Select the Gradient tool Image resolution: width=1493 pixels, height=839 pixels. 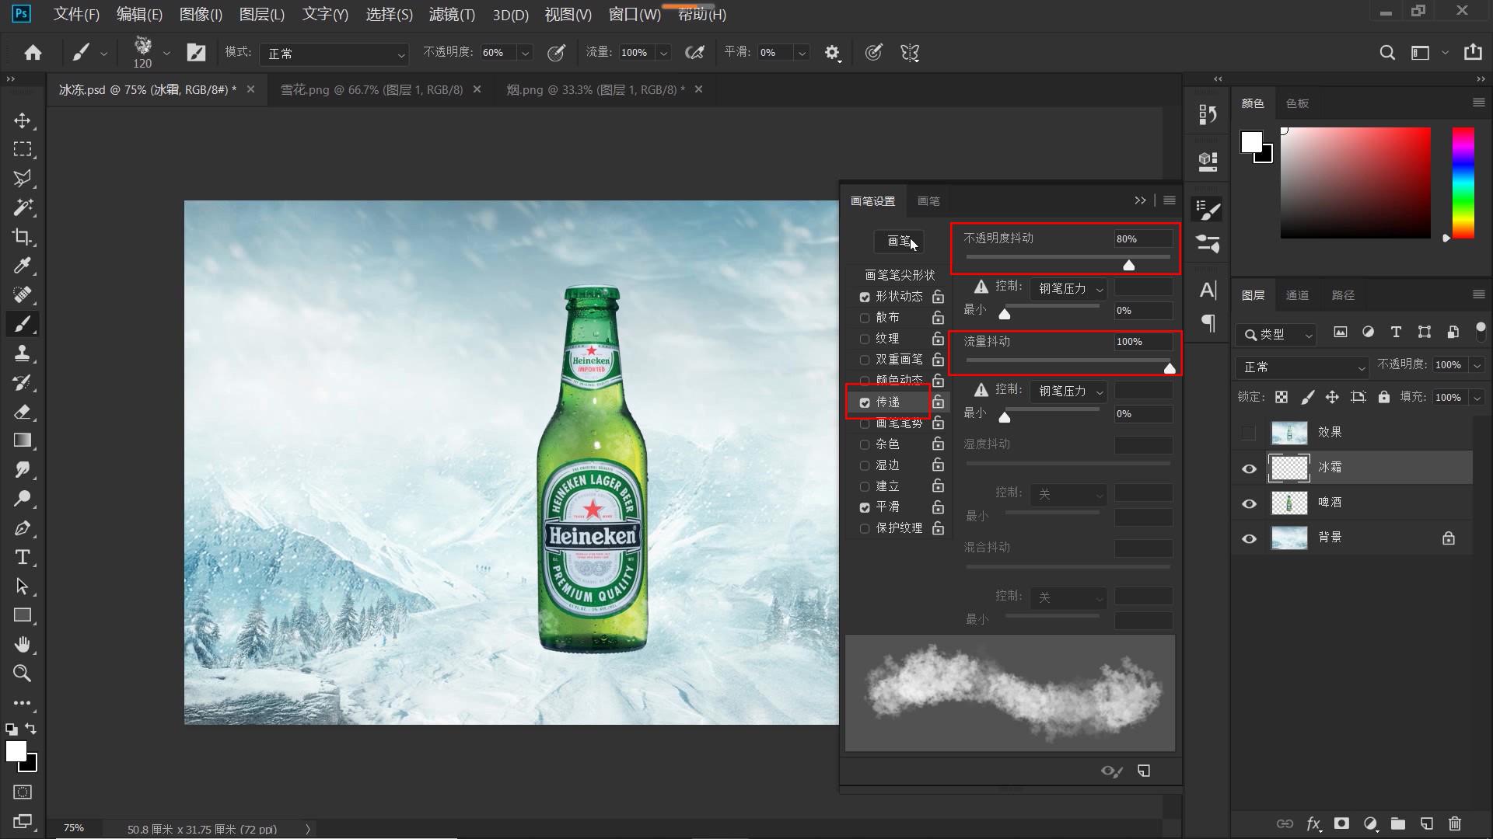[x=23, y=440]
